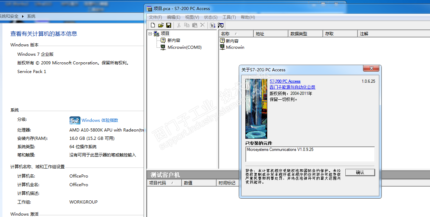Click the Open folder toolbar icon
The height and width of the screenshot is (217, 430).
(161, 25)
